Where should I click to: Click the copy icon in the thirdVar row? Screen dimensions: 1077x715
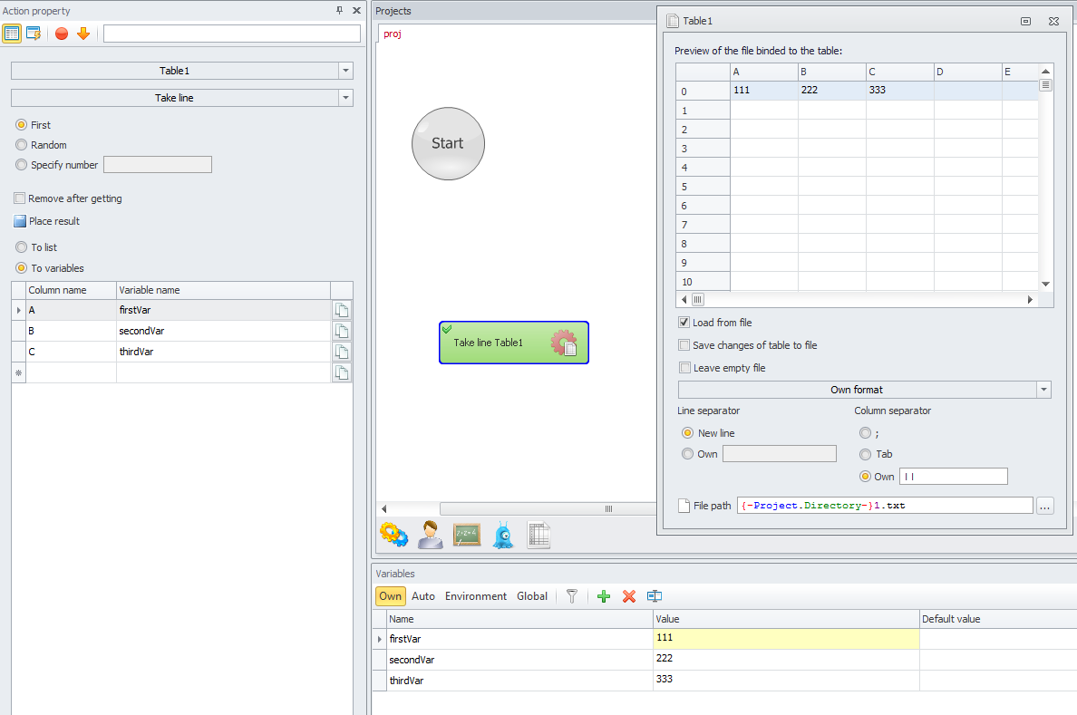click(342, 352)
